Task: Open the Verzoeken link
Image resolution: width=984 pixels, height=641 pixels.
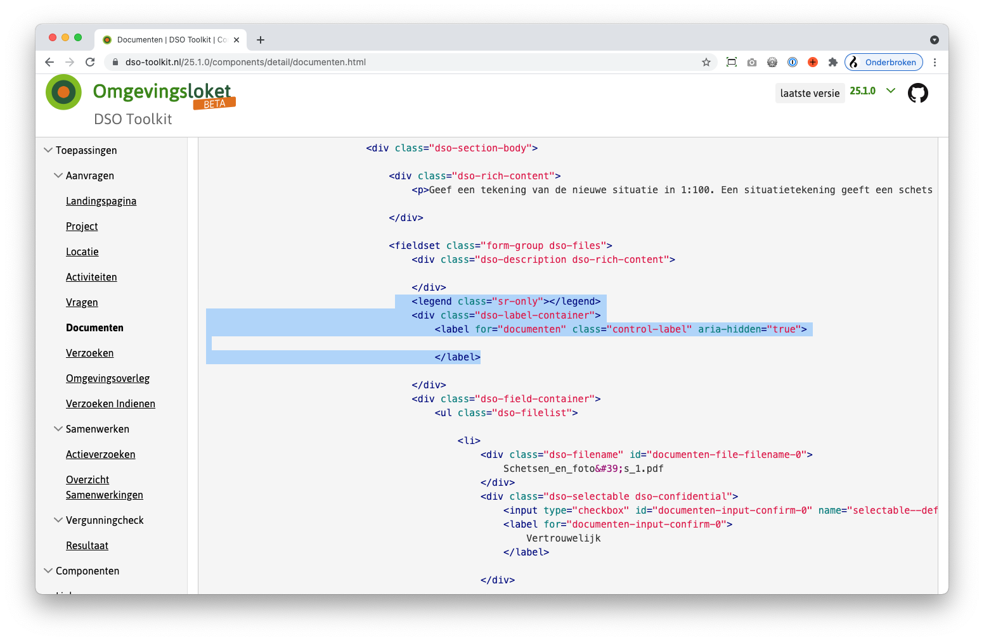Action: point(89,353)
